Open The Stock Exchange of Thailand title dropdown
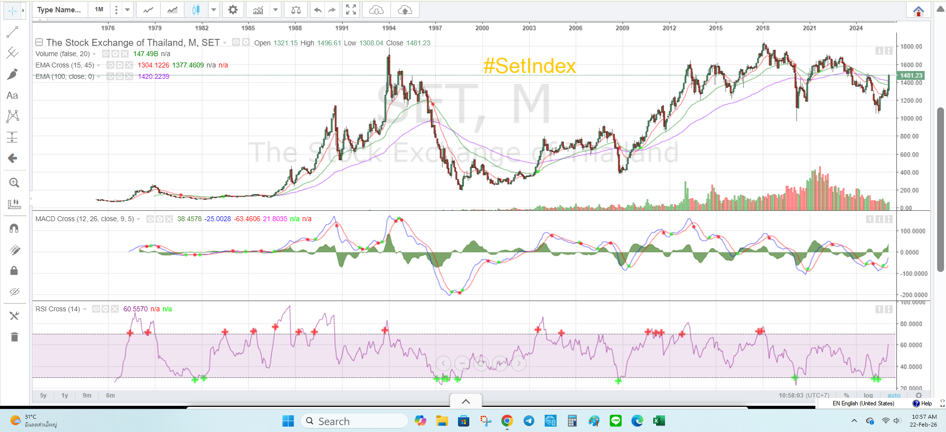The width and height of the screenshot is (946, 432). coord(225,43)
